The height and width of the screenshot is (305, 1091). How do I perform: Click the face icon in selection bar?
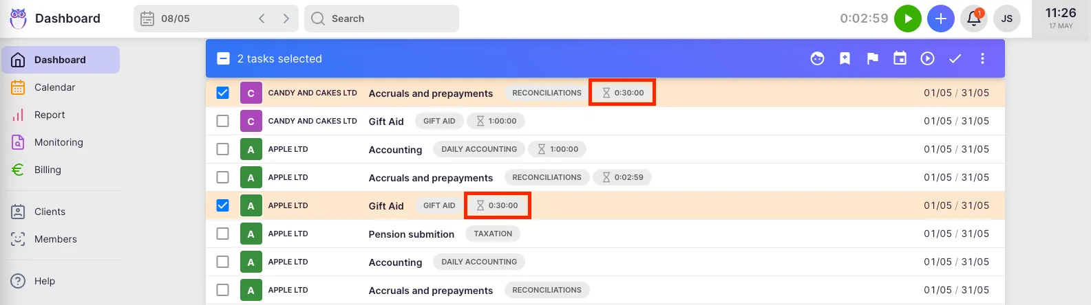click(817, 59)
